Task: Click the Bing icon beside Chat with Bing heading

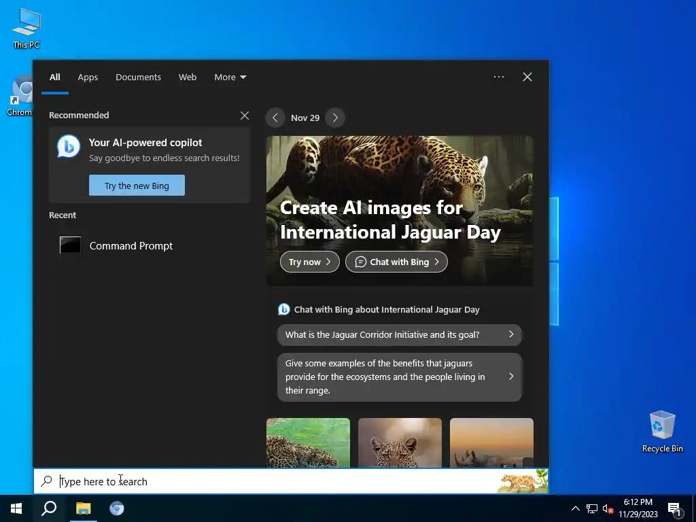Action: [x=283, y=309]
